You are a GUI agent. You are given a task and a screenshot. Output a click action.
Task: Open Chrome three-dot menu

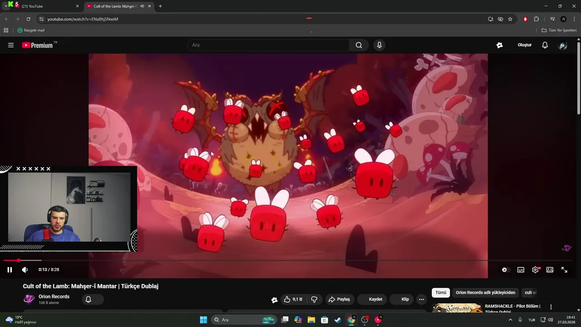(x=574, y=19)
